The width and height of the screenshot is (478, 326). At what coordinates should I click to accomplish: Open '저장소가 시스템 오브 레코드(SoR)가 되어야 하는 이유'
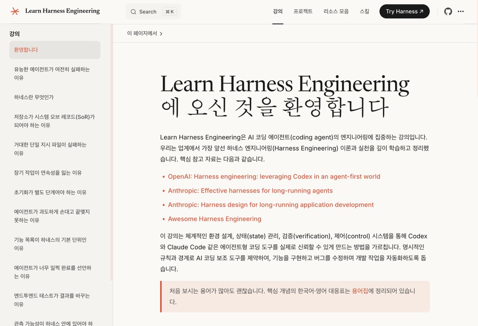[55, 121]
